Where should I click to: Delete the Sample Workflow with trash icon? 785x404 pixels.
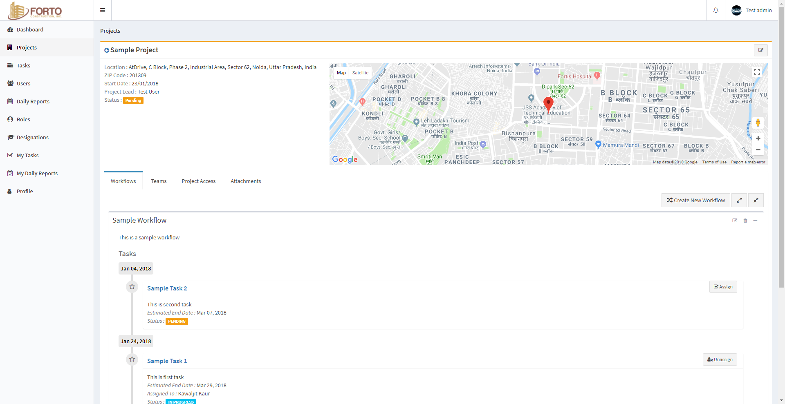[745, 221]
